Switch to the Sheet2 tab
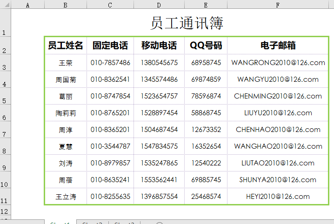The image size is (334, 224). click(x=92, y=222)
